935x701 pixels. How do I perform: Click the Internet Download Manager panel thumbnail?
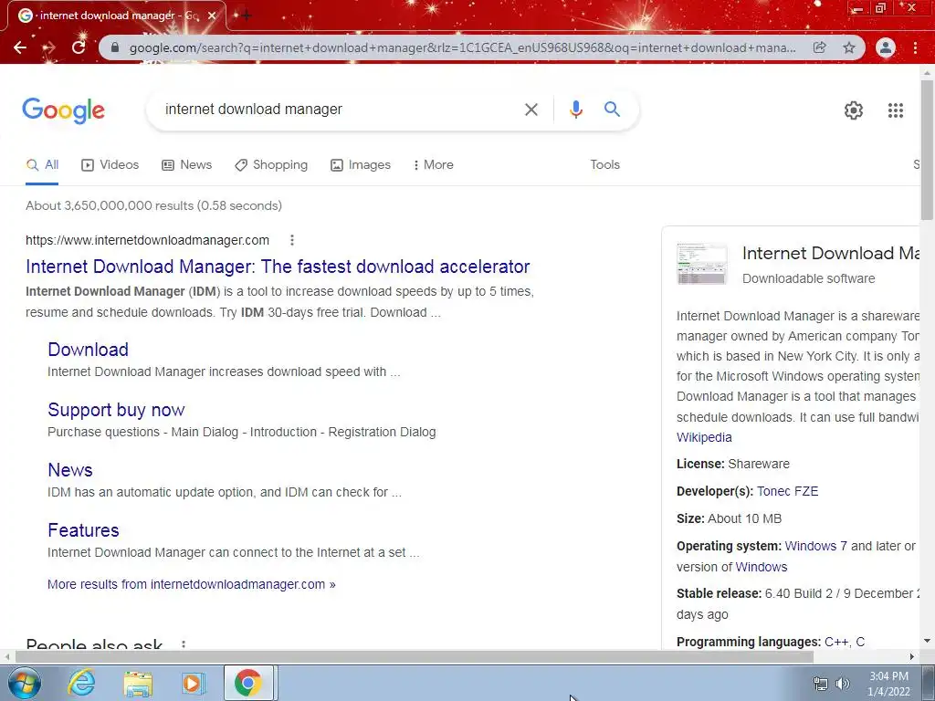[x=702, y=264]
